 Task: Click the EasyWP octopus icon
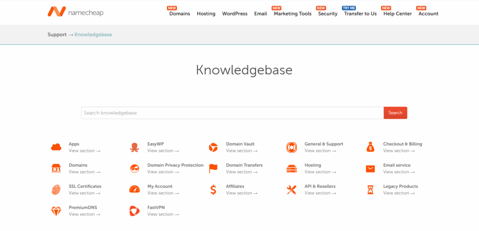pyautogui.click(x=134, y=147)
